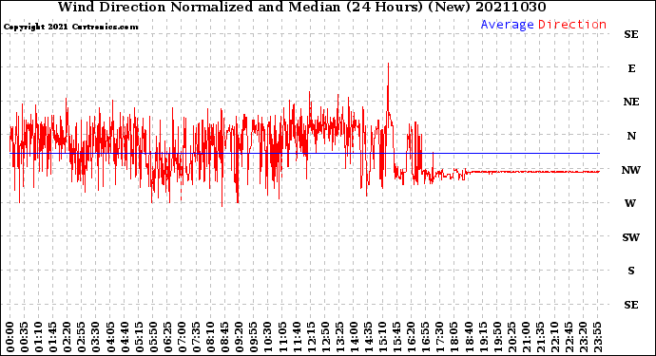Click the 07:00 time label
This screenshot has height=356, width=656.
coord(182,337)
